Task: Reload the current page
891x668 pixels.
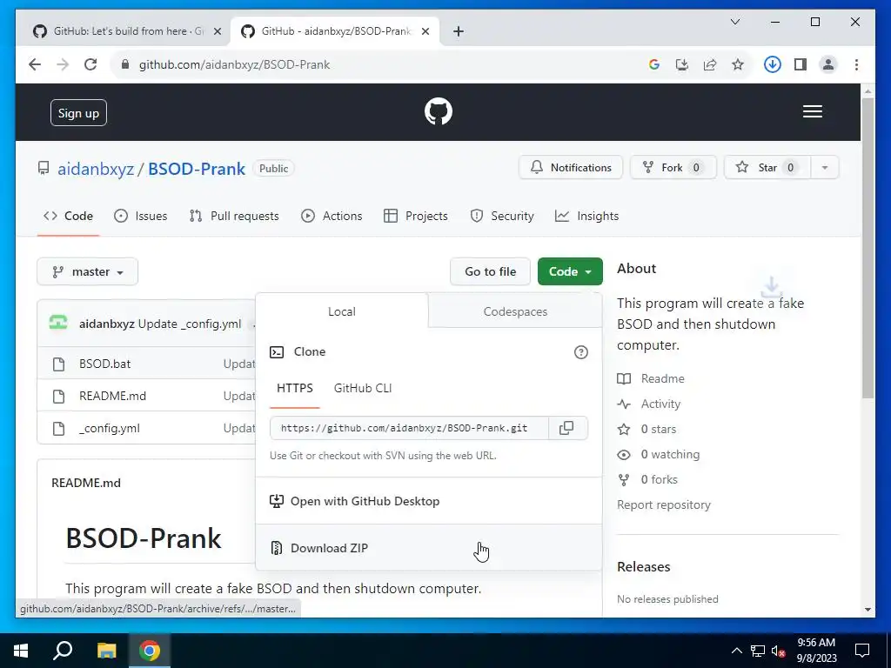Action: point(90,64)
